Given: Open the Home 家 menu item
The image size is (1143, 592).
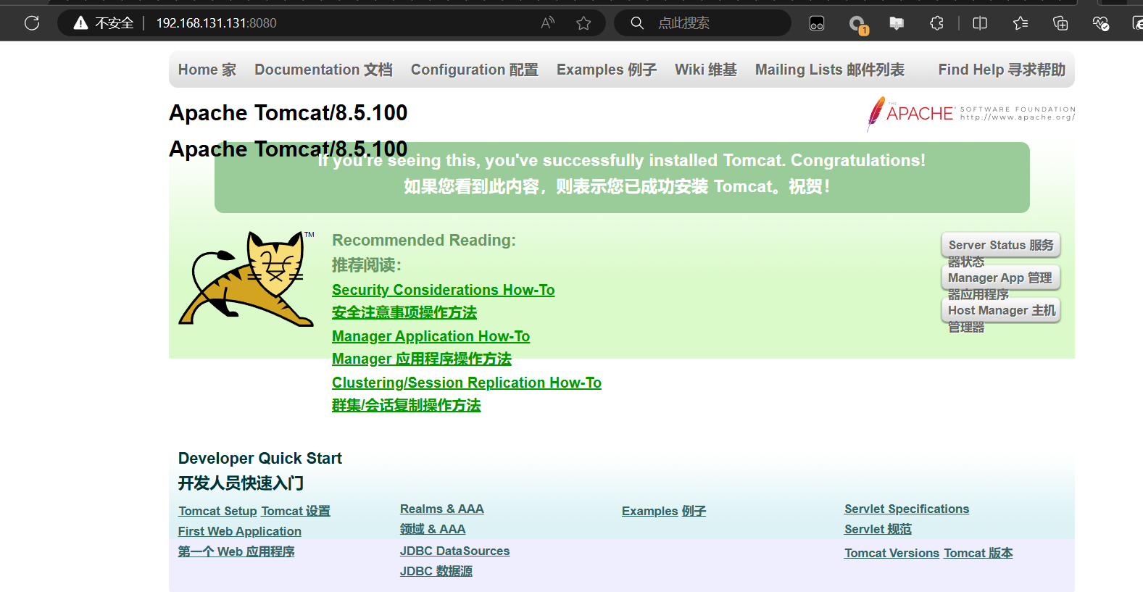Looking at the screenshot, I should [207, 70].
